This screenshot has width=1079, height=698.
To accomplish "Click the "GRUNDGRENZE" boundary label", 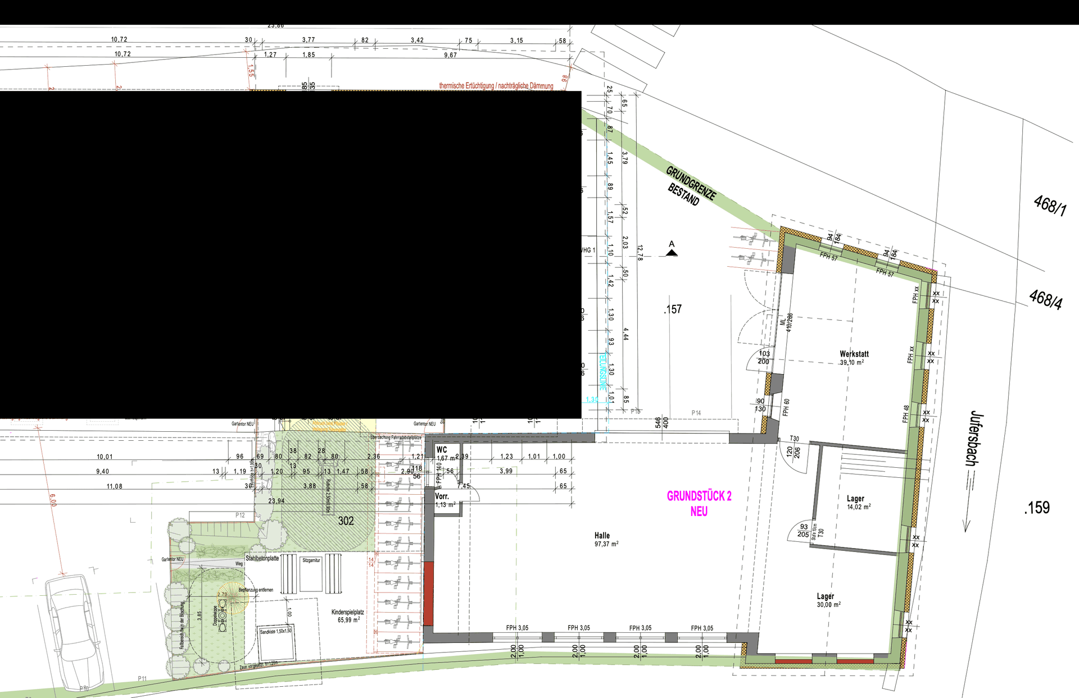I will coord(692,183).
